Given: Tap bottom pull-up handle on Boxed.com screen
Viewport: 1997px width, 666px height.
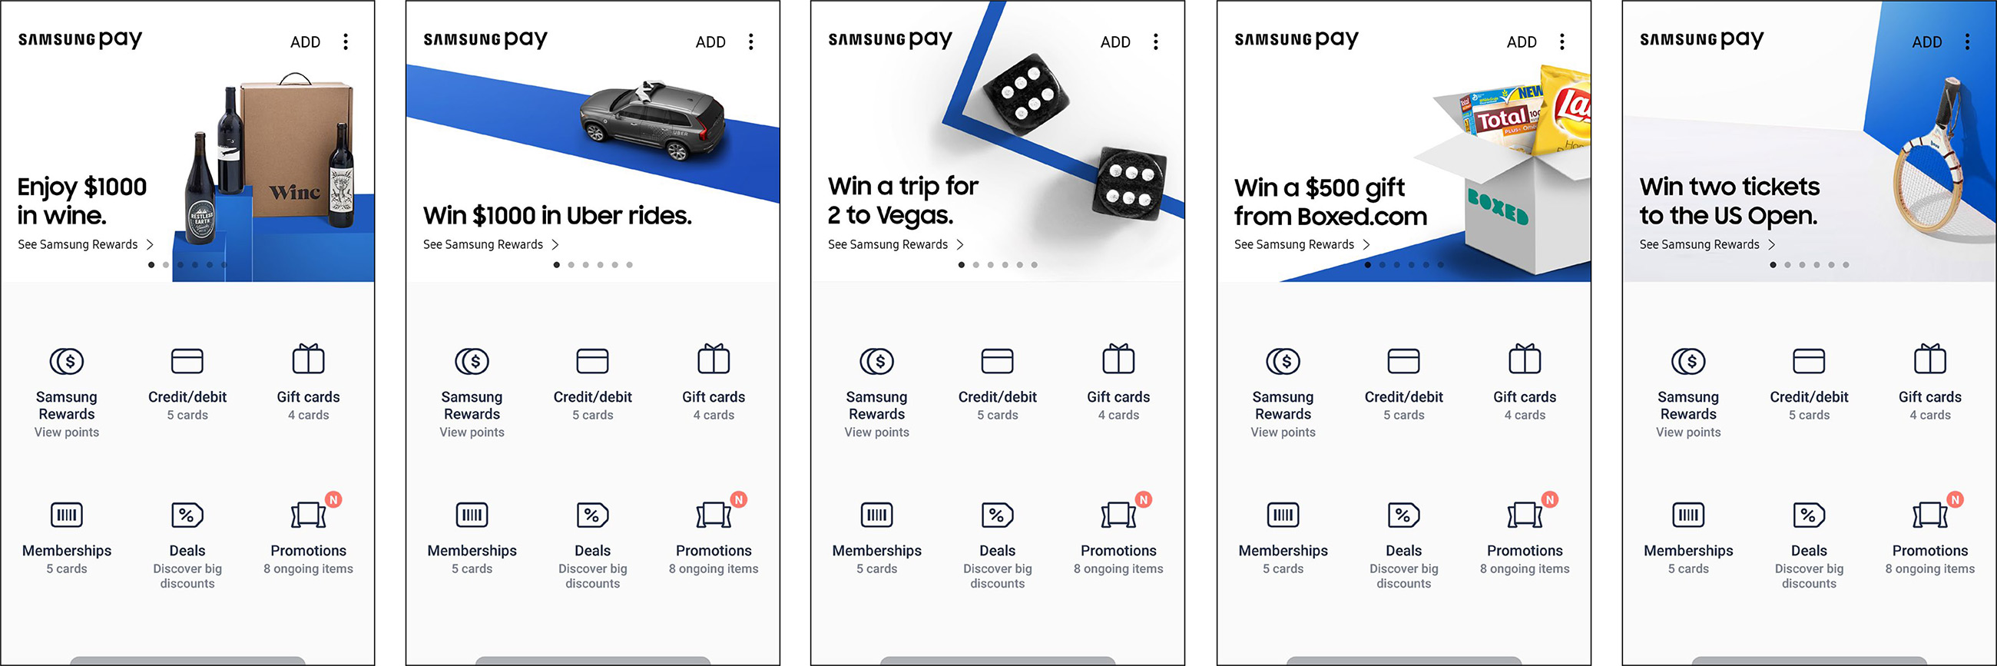Looking at the screenshot, I should click(x=1403, y=661).
